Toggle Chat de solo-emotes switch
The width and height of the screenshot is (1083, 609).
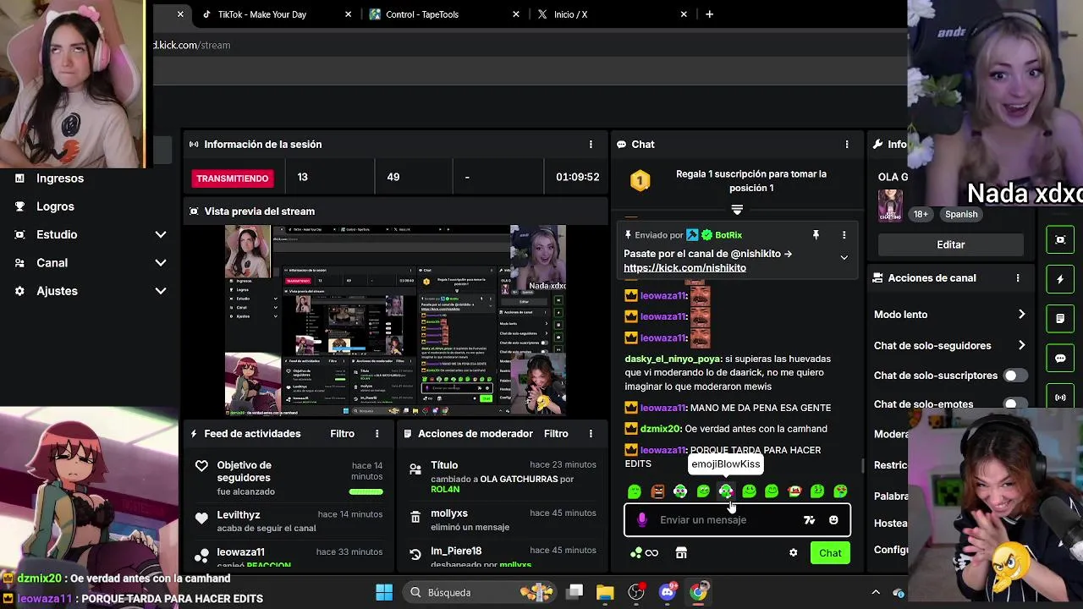1014,404
